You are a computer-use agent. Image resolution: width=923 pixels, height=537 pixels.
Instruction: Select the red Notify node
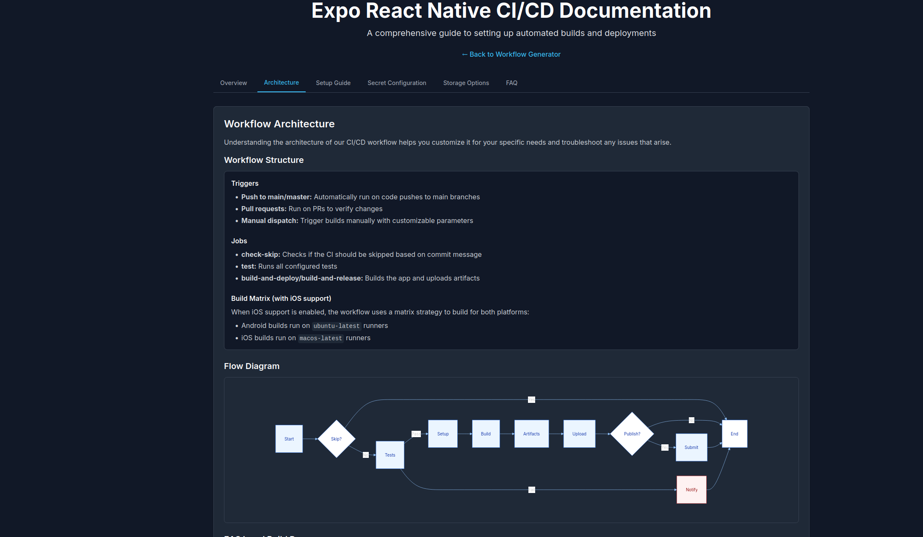691,490
